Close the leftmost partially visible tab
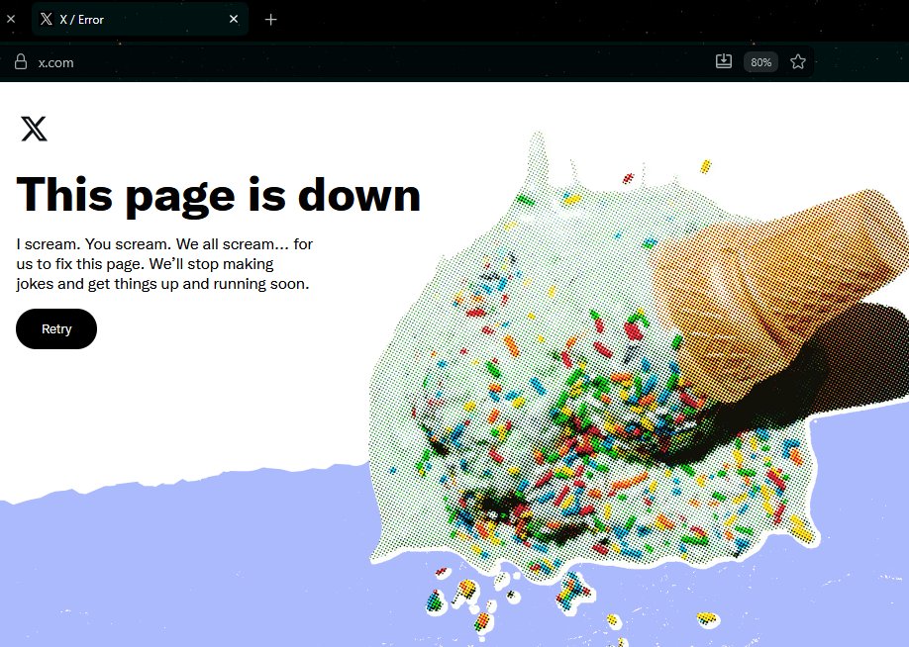Image resolution: width=909 pixels, height=647 pixels. tap(11, 19)
